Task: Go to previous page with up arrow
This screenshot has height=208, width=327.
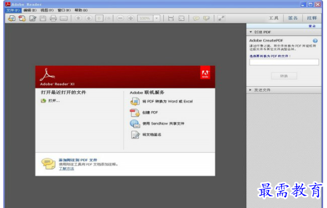Action: click(79, 18)
